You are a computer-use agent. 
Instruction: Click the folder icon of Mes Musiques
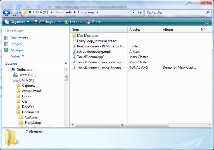(x=74, y=36)
